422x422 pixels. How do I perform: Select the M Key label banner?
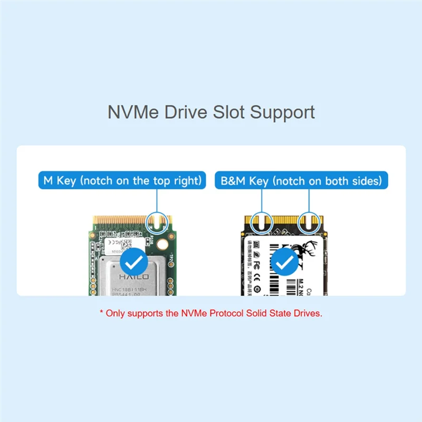(x=122, y=180)
